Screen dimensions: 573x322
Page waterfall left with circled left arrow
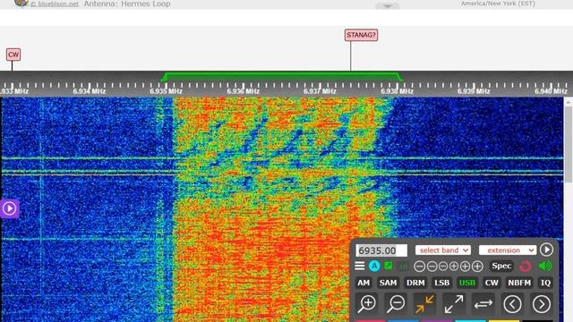coord(512,304)
